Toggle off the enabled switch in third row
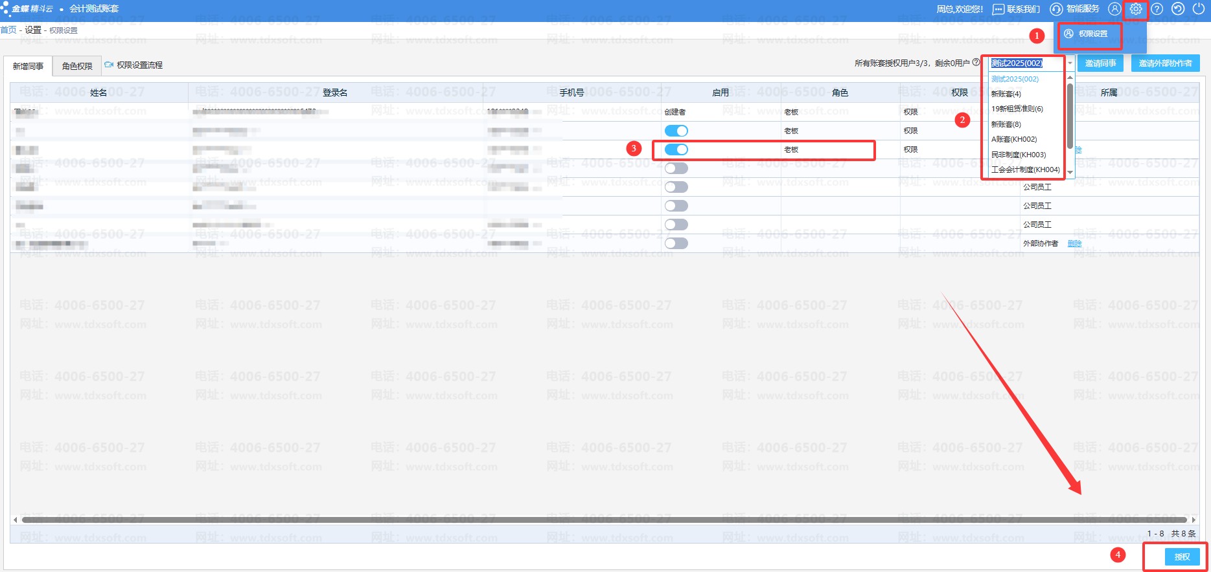Screen dimensions: 1211x572 click(676, 149)
